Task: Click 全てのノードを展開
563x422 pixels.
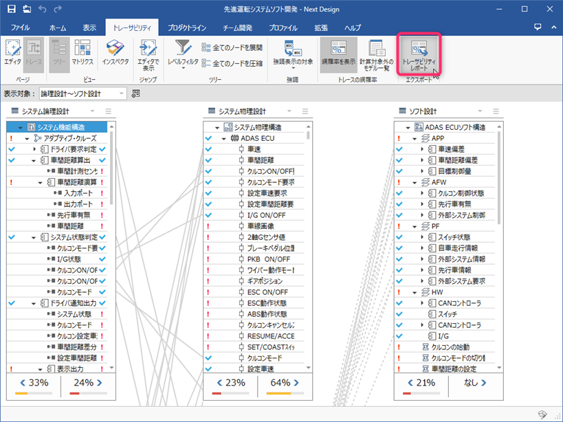Action: coord(232,47)
